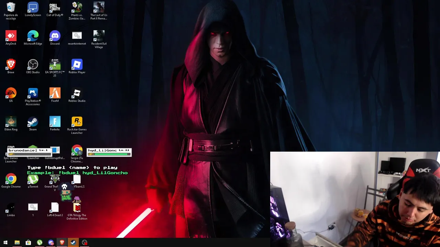
Task: Click hyd_LilGonc green HP bar
Action: [111, 154]
